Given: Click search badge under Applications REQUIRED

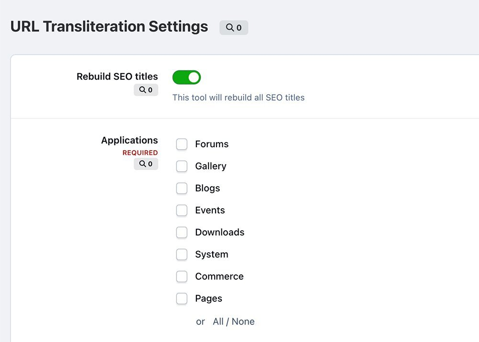Looking at the screenshot, I should point(146,164).
